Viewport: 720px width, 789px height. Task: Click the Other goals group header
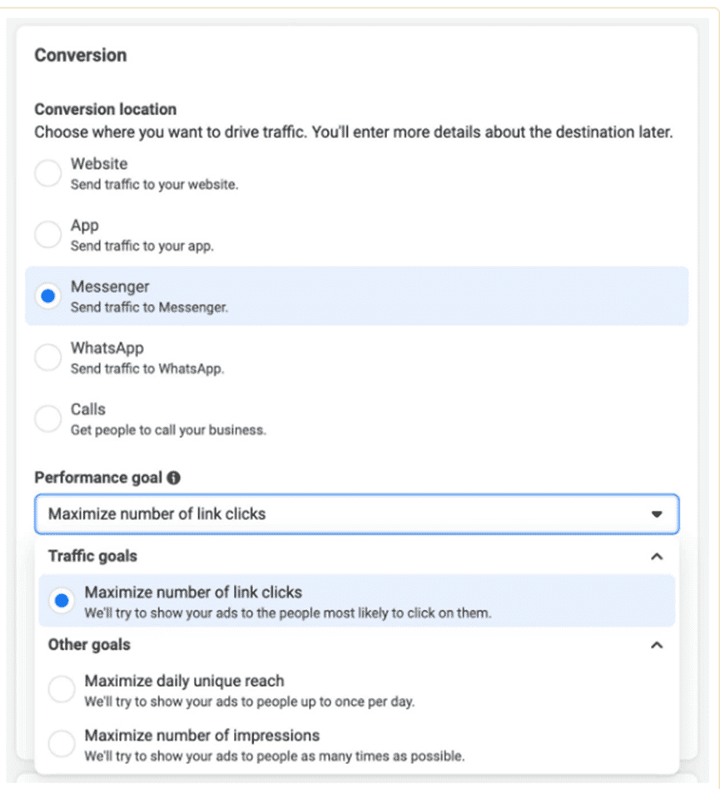[89, 645]
